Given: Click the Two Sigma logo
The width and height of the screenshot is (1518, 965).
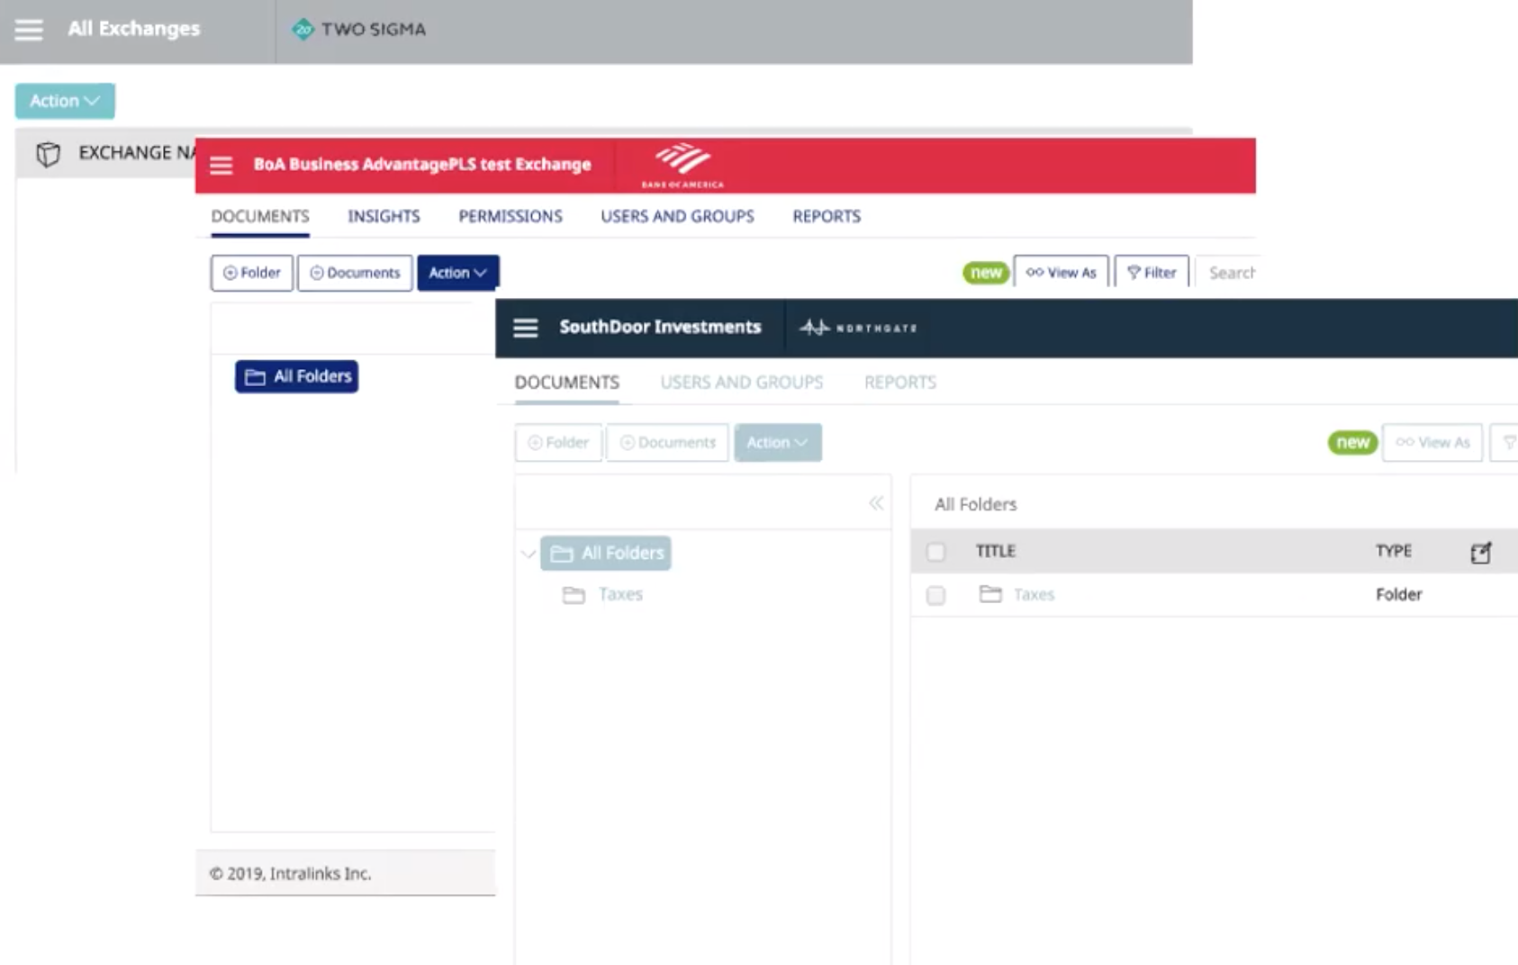Looking at the screenshot, I should [359, 29].
